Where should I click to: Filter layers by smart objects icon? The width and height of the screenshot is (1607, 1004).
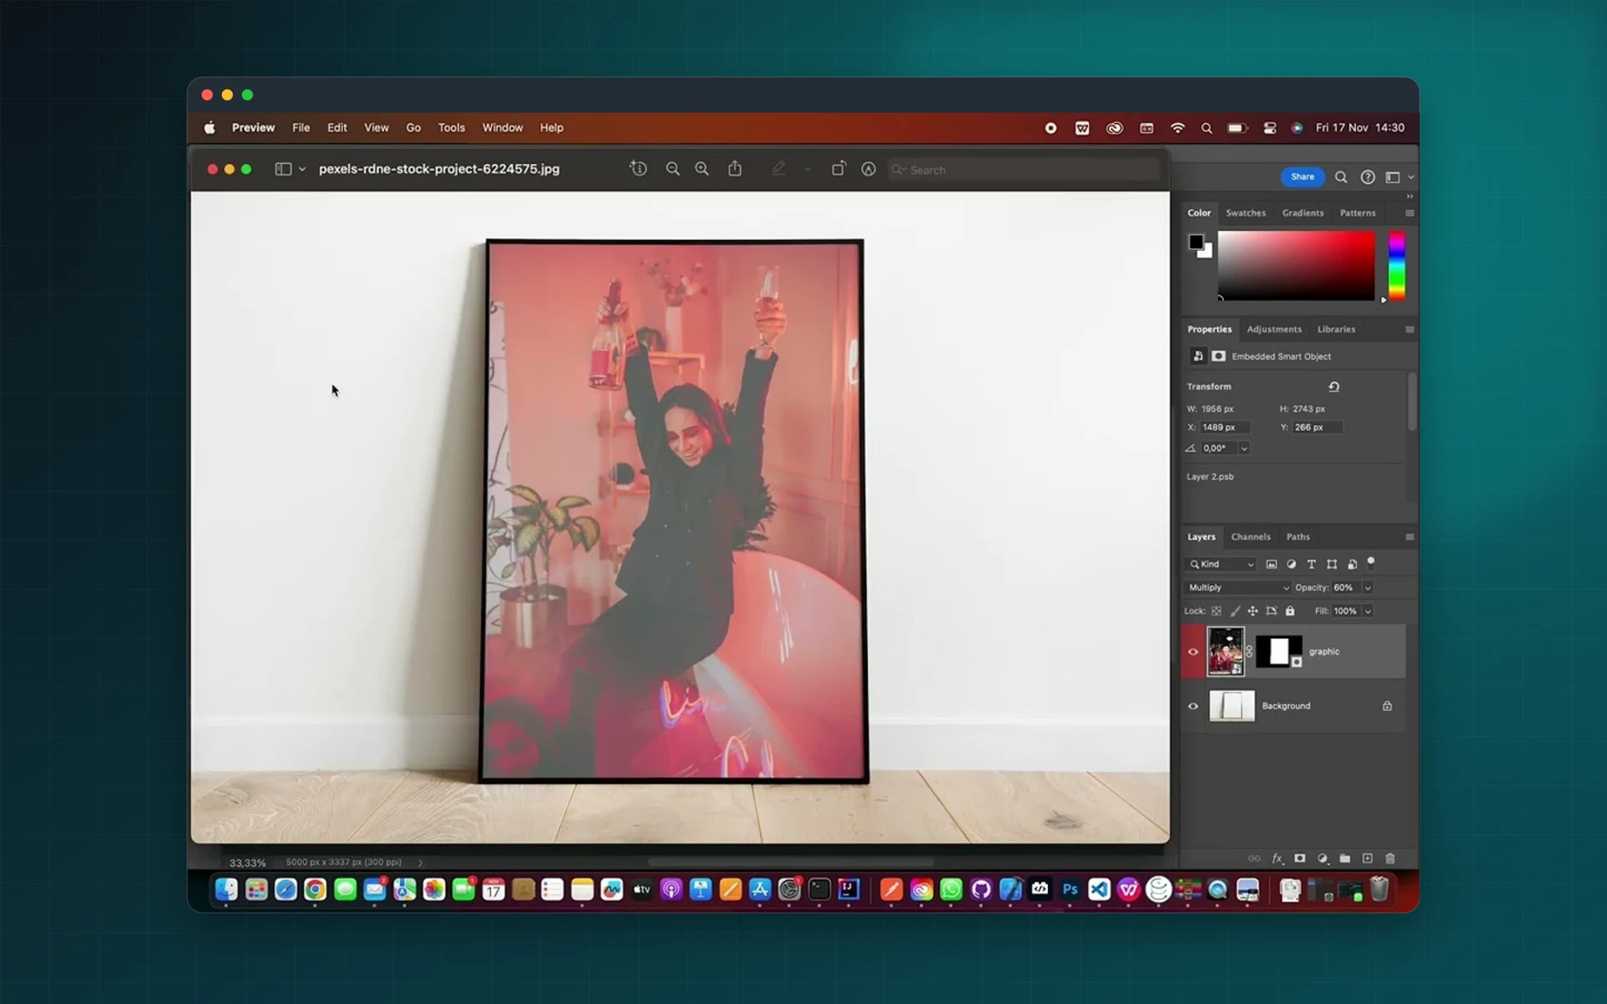pos(1352,565)
